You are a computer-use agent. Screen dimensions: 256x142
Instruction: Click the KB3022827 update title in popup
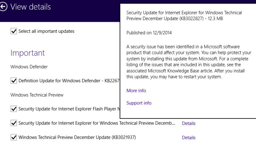coord(184,15)
